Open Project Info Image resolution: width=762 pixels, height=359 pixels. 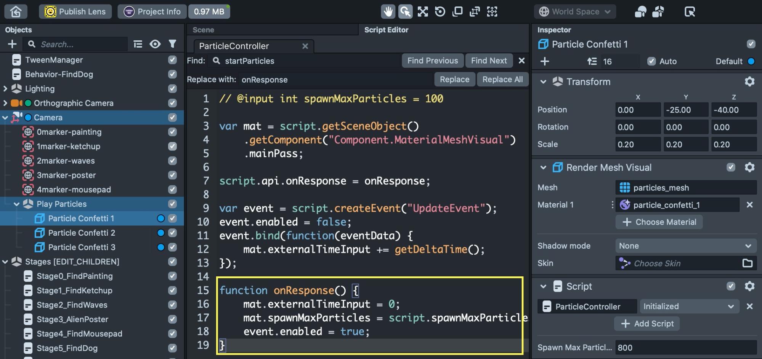(152, 11)
